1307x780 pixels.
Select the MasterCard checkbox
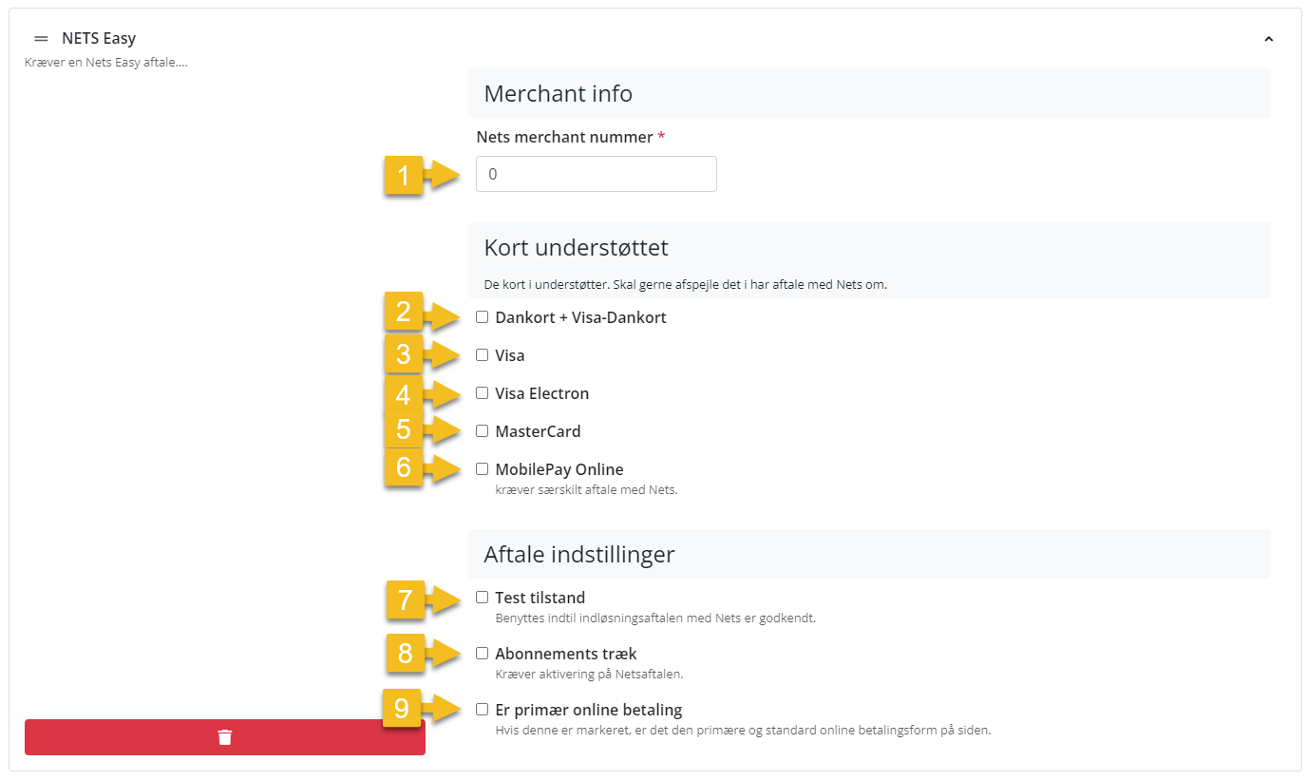point(483,431)
